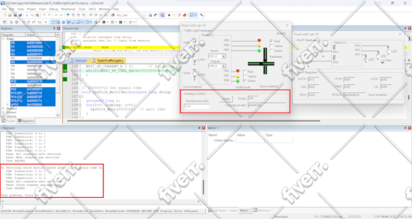
Task: Switch to the TableTrafficLight.c tab
Action: pos(108,61)
